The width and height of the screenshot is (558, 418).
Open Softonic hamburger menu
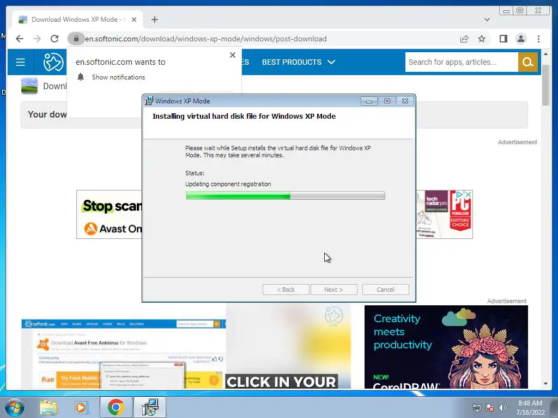pyautogui.click(x=20, y=62)
